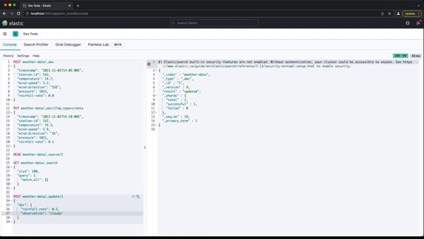This screenshot has height=239, width=424.
Task: Click the response time badge
Action: tap(416, 56)
